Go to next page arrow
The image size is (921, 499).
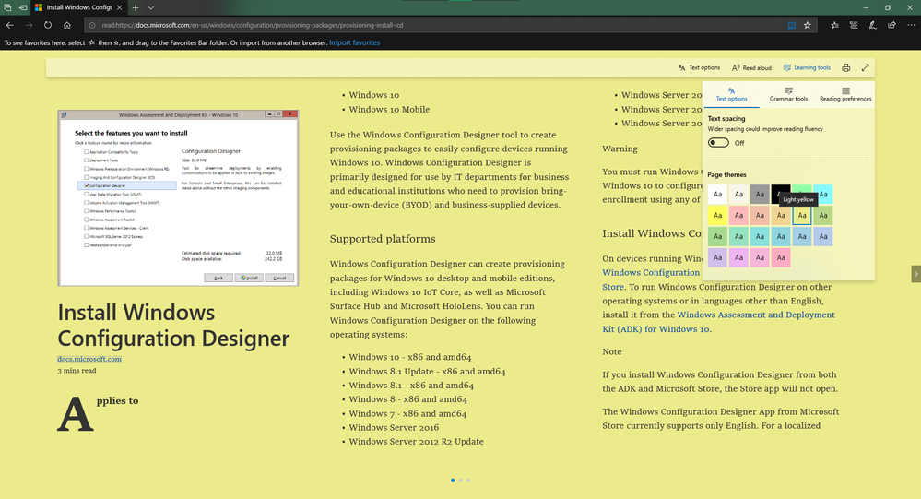(x=915, y=273)
